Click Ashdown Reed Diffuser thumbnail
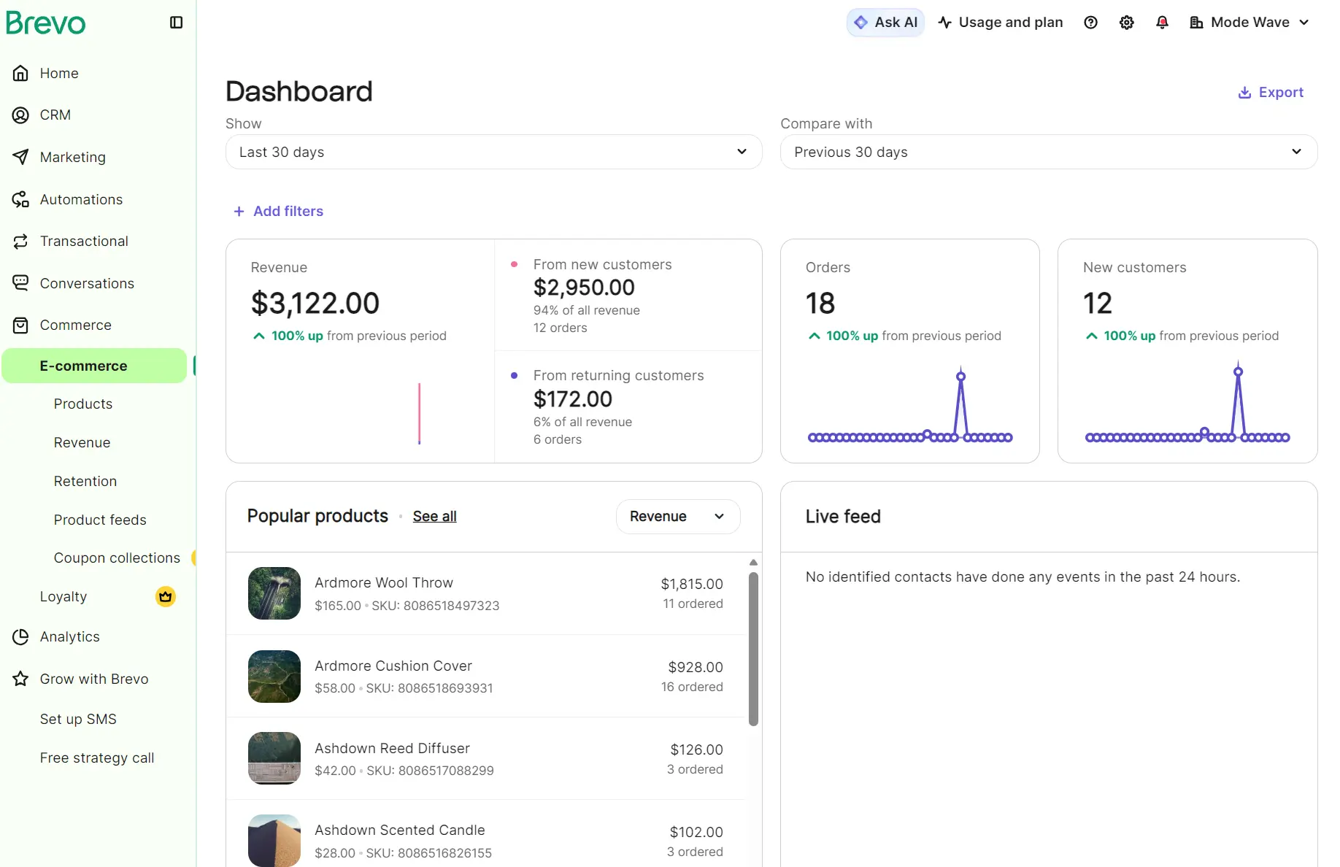The width and height of the screenshot is (1340, 867). click(x=274, y=758)
